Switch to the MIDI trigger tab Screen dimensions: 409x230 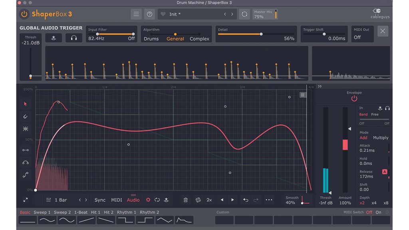116,200
